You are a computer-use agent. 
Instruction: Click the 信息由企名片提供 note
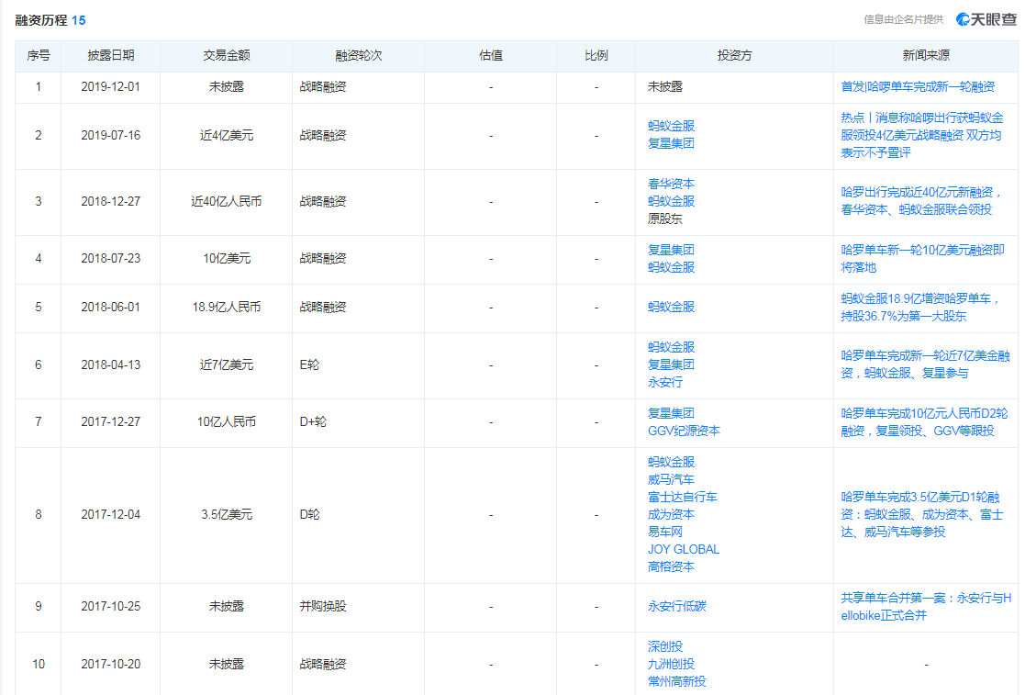coord(903,19)
